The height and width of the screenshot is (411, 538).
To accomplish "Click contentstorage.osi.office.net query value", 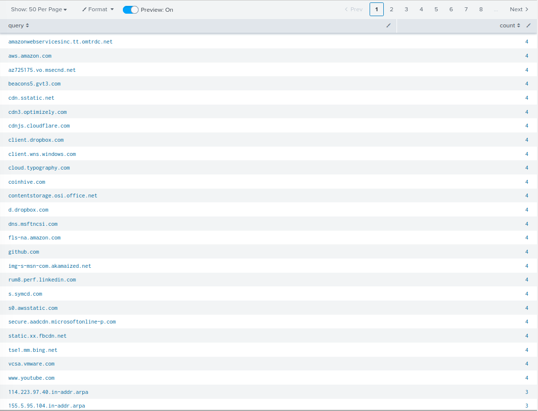I will [53, 195].
